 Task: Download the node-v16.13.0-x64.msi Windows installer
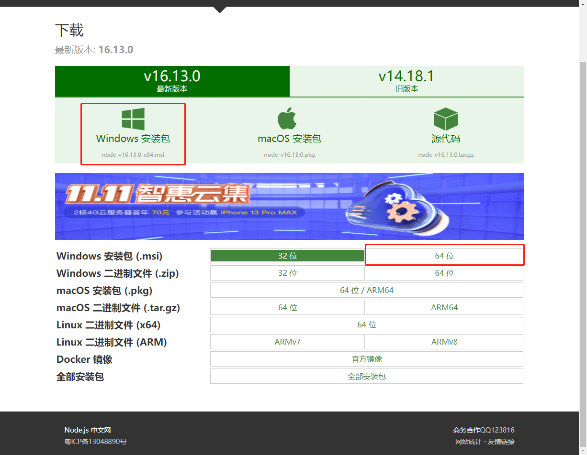(133, 139)
